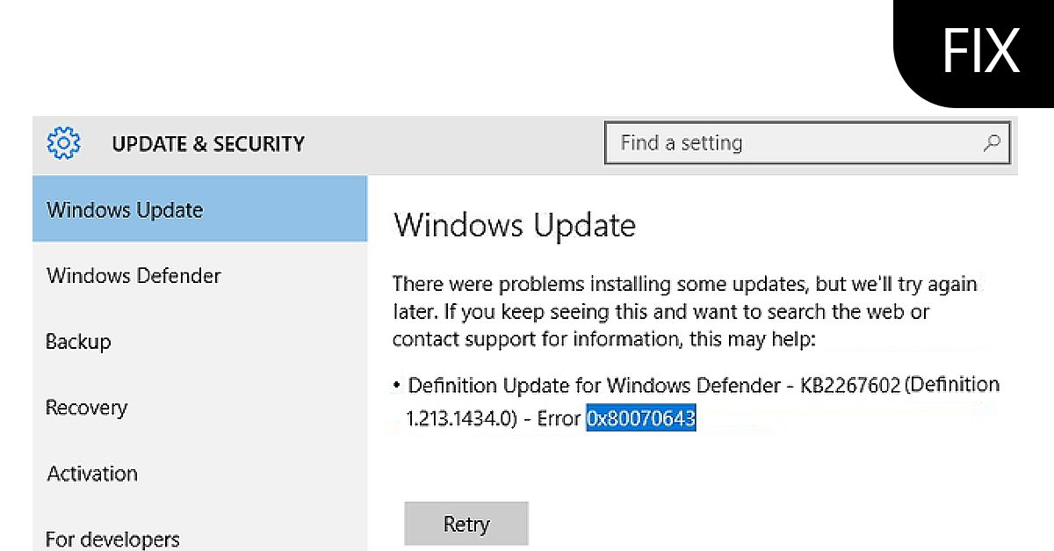Click the highlighted error code 0x80070643
The width and height of the screenshot is (1054, 551).
pos(641,419)
